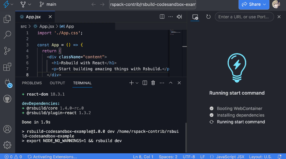The width and height of the screenshot is (286, 159).
Task: Click the src breadcrumb
Action: click(x=24, y=27)
